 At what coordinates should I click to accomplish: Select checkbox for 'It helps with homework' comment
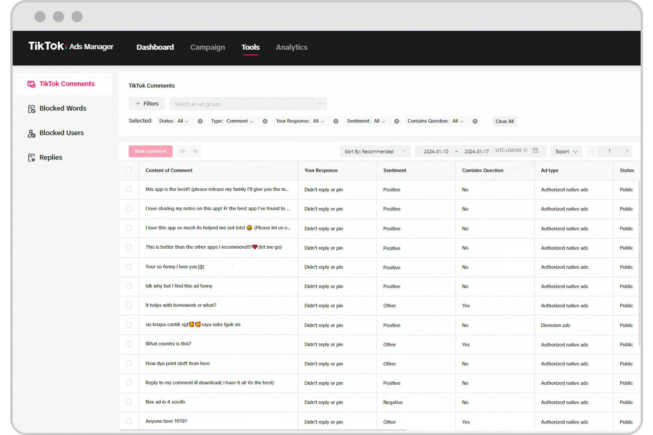pos(129,305)
